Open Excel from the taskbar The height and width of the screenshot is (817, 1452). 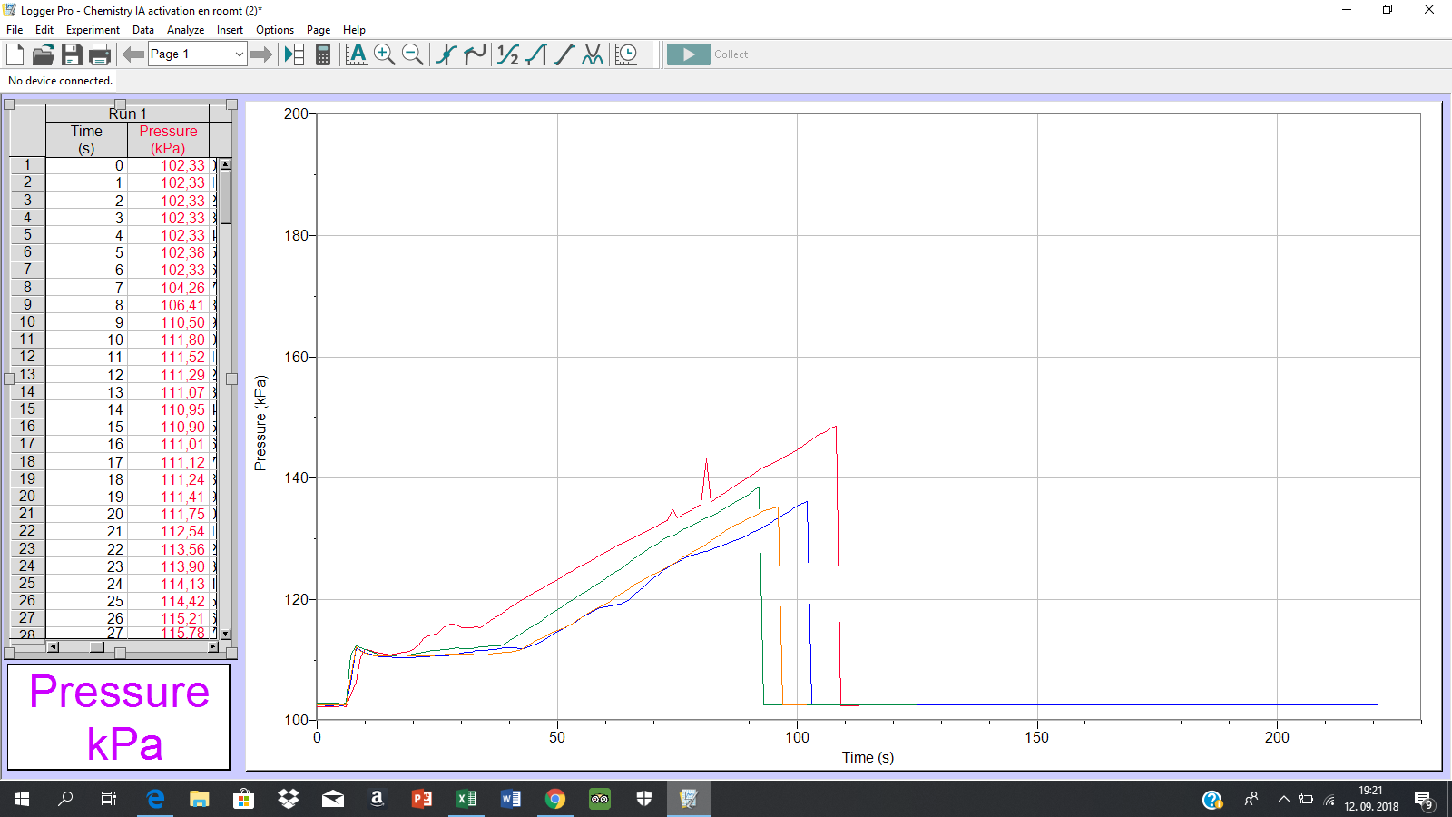[466, 799]
